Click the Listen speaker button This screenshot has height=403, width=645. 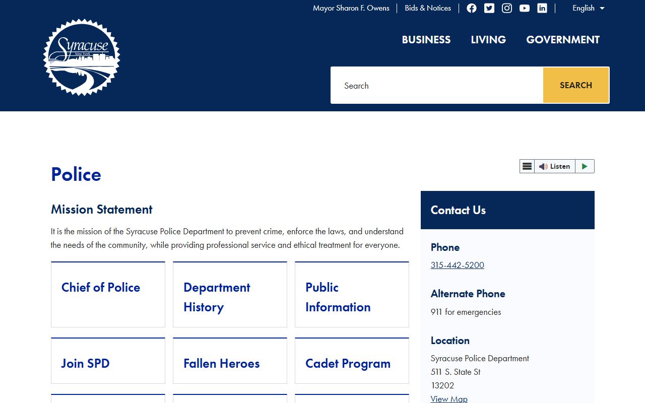click(554, 166)
